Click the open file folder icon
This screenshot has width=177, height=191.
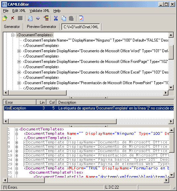5,18
